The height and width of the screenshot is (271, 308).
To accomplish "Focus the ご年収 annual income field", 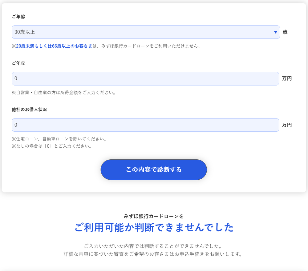I will [145, 78].
